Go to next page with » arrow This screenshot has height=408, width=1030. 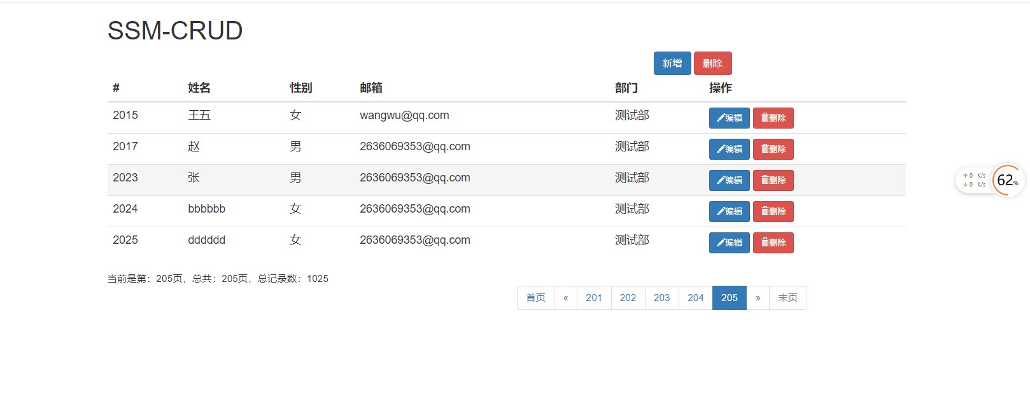pos(758,298)
